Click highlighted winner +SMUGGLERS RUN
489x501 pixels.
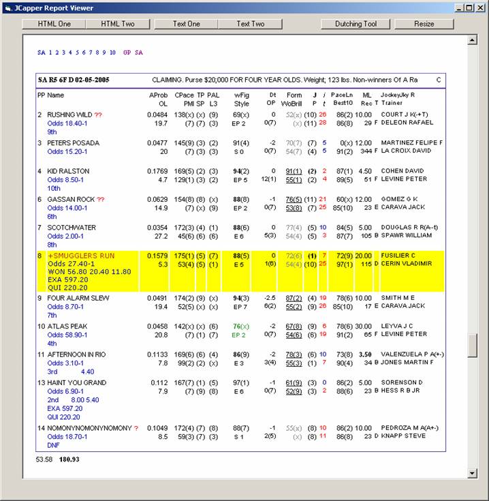(x=81, y=256)
